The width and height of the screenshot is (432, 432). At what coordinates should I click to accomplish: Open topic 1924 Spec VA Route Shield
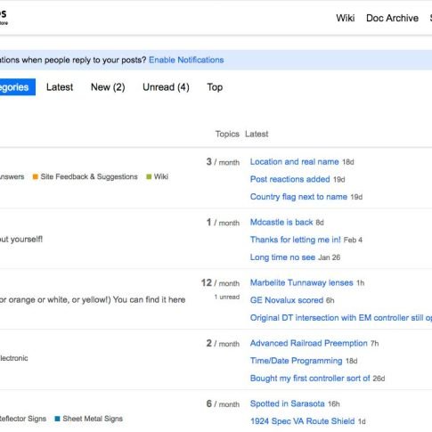pos(302,421)
